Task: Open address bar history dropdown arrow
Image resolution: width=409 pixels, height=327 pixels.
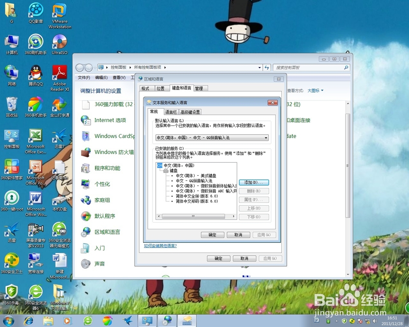Action: click(260, 67)
